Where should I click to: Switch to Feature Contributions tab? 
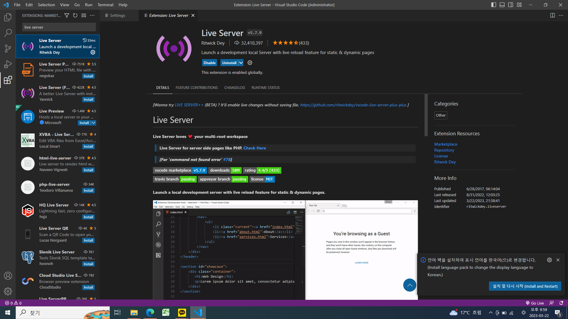pyautogui.click(x=197, y=88)
